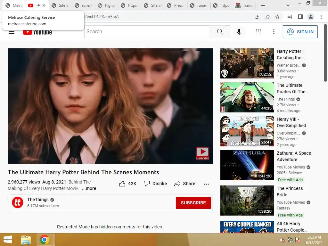
Task: Click the taskbar clock 8:02 PM
Action: pos(314,237)
